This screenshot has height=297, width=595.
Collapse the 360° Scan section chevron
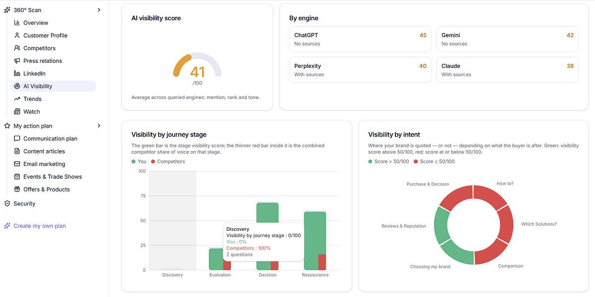99,10
